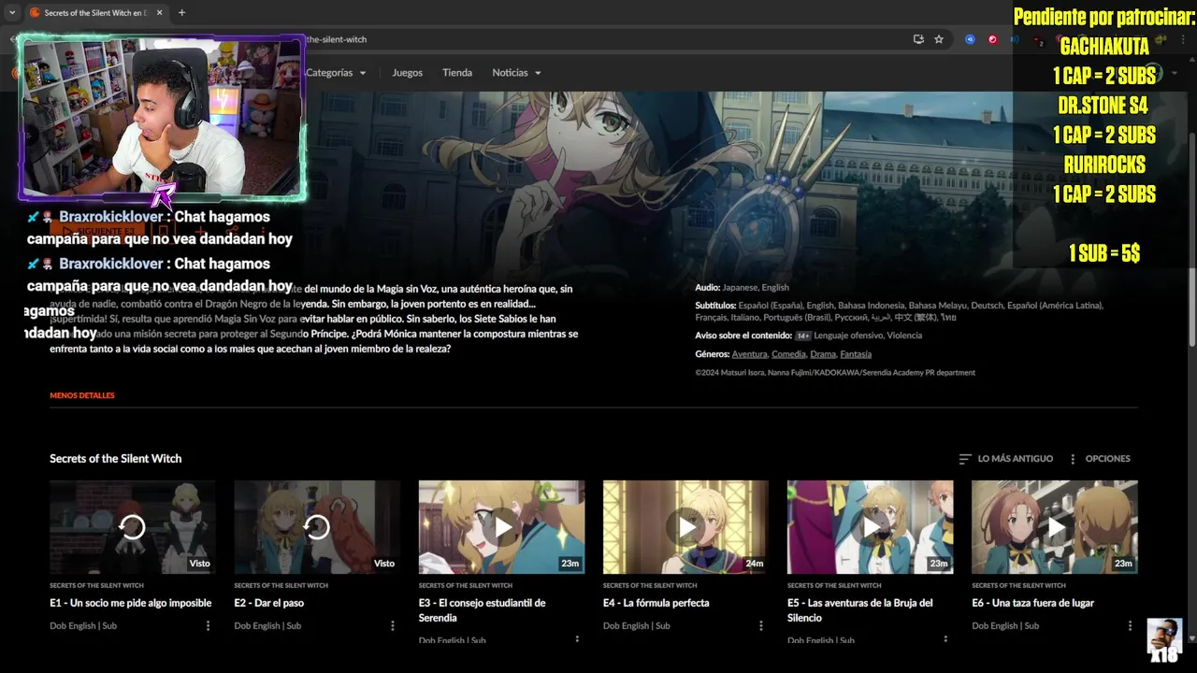Open the Drama genre link
The height and width of the screenshot is (673, 1197).
pyautogui.click(x=823, y=354)
